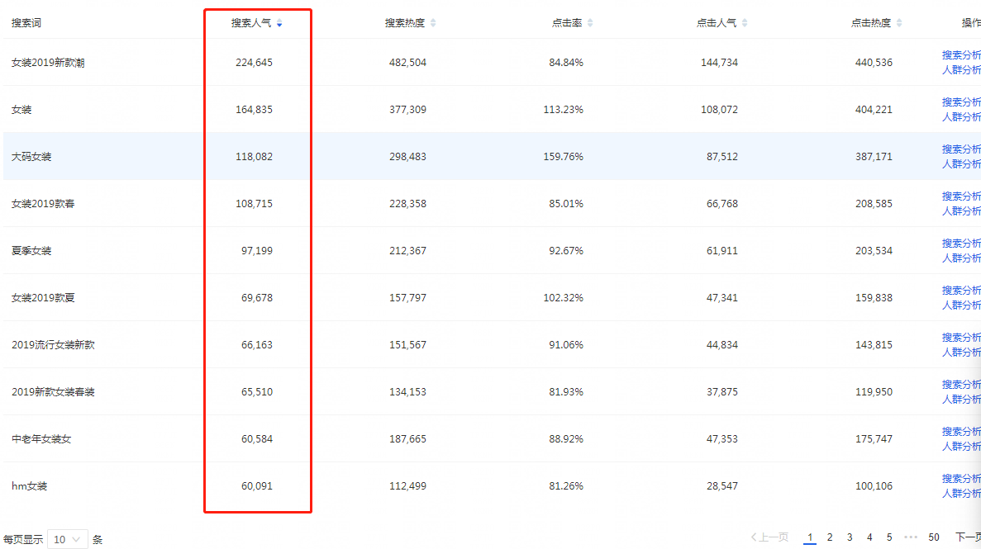Click search heat value 298,483
The width and height of the screenshot is (981, 549).
tap(408, 156)
